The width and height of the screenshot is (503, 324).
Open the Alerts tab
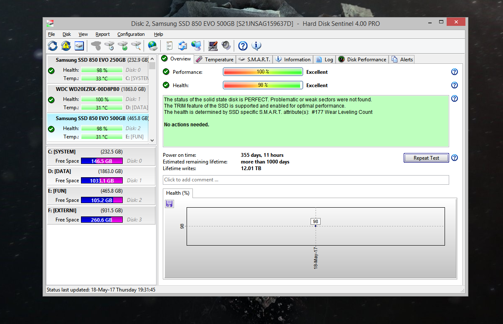(x=402, y=60)
